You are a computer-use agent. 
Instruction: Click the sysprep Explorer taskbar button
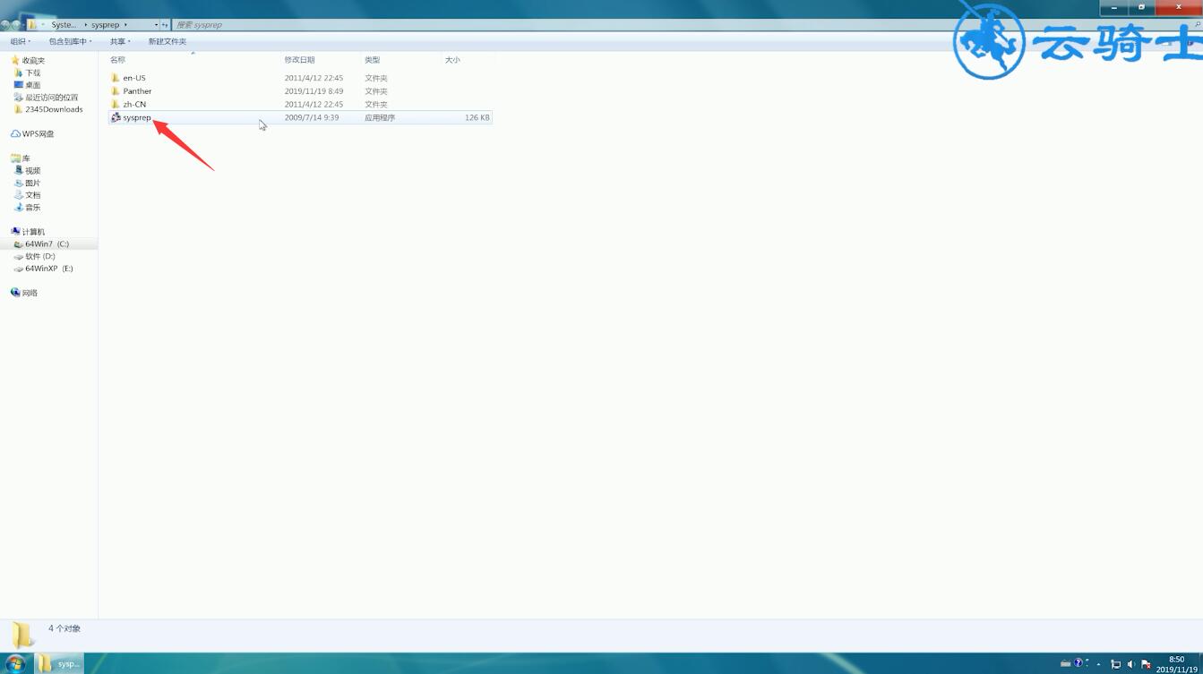coord(59,663)
